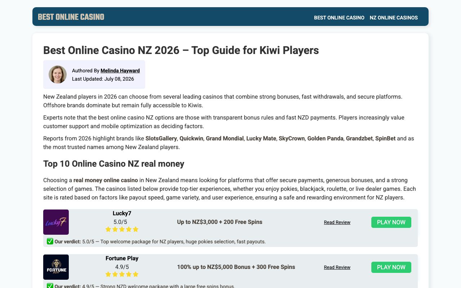
Task: Click the Fortune Play casino name heading
Action: pos(122,258)
